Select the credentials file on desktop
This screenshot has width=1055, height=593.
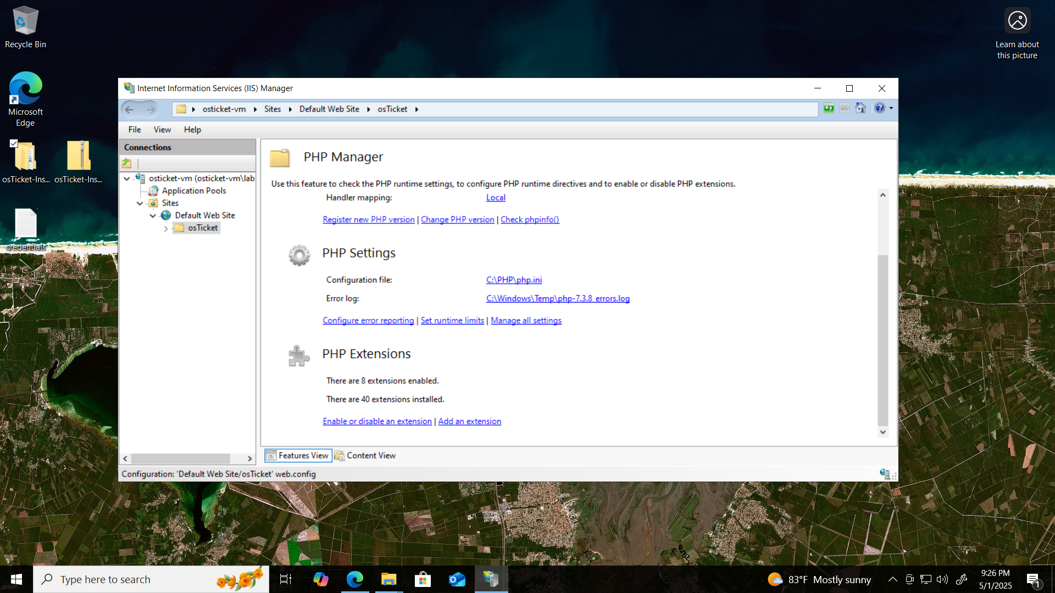pyautogui.click(x=25, y=230)
